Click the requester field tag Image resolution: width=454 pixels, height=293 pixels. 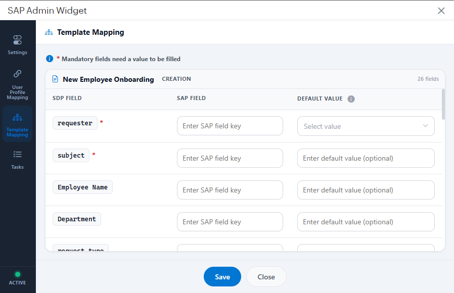(x=75, y=123)
